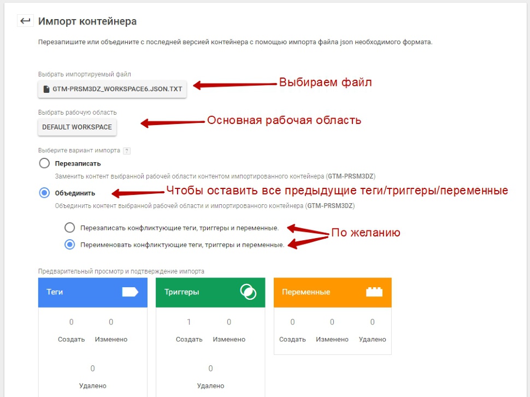This screenshot has height=397, width=530.
Task: Click the Создать count under Теги
Action: 72,322
